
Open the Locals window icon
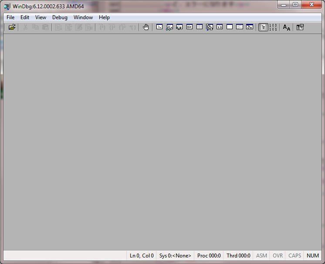click(179, 27)
